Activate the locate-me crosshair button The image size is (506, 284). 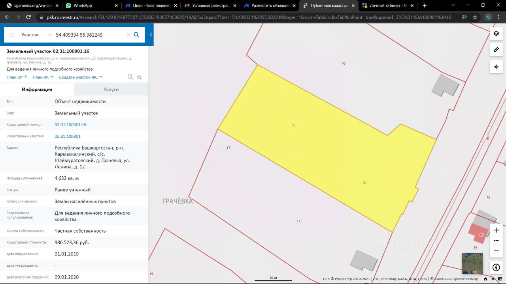[x=496, y=67]
